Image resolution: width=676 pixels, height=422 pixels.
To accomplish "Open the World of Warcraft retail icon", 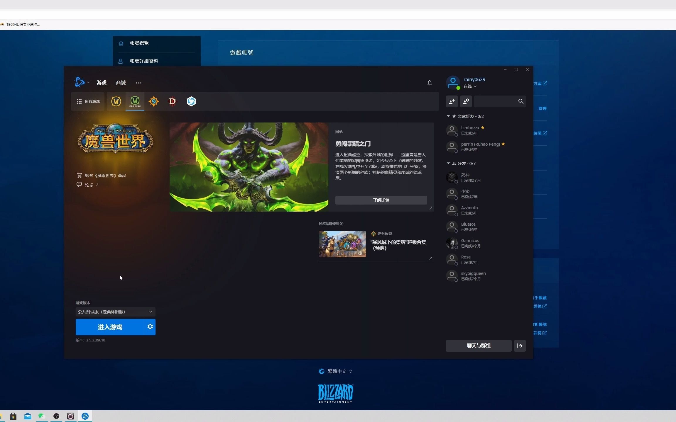I will tap(116, 101).
